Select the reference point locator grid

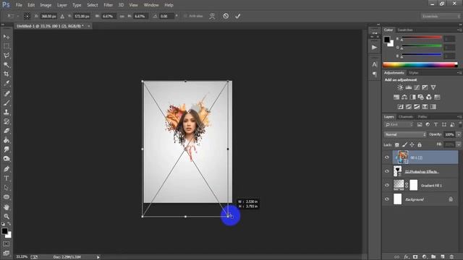click(27, 16)
